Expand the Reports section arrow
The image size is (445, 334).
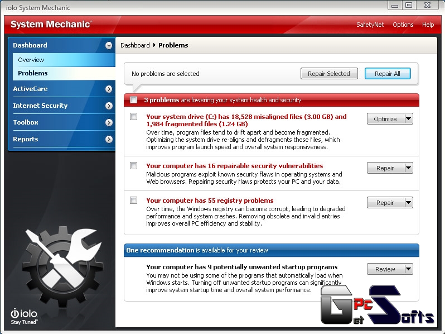click(x=109, y=139)
